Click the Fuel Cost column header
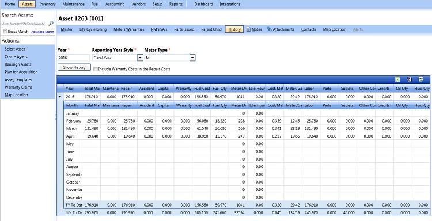432x221 pixels. (x=202, y=89)
